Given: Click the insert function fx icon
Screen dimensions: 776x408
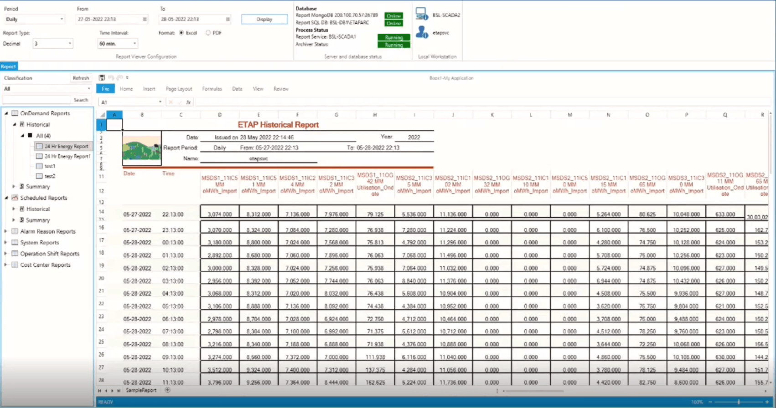Looking at the screenshot, I should [188, 102].
